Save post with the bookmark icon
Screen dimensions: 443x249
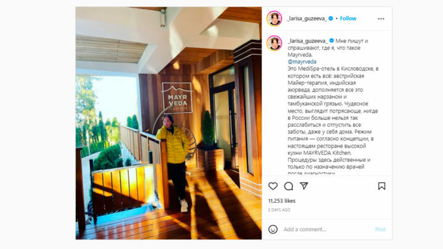[381, 186]
